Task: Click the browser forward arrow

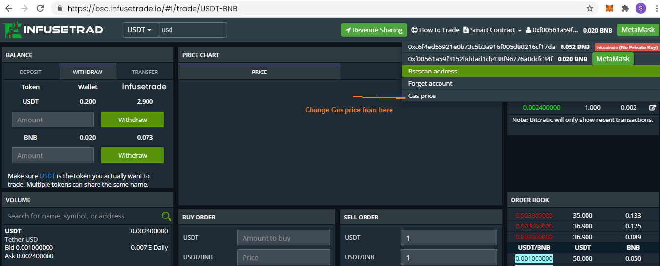Action: (x=25, y=8)
